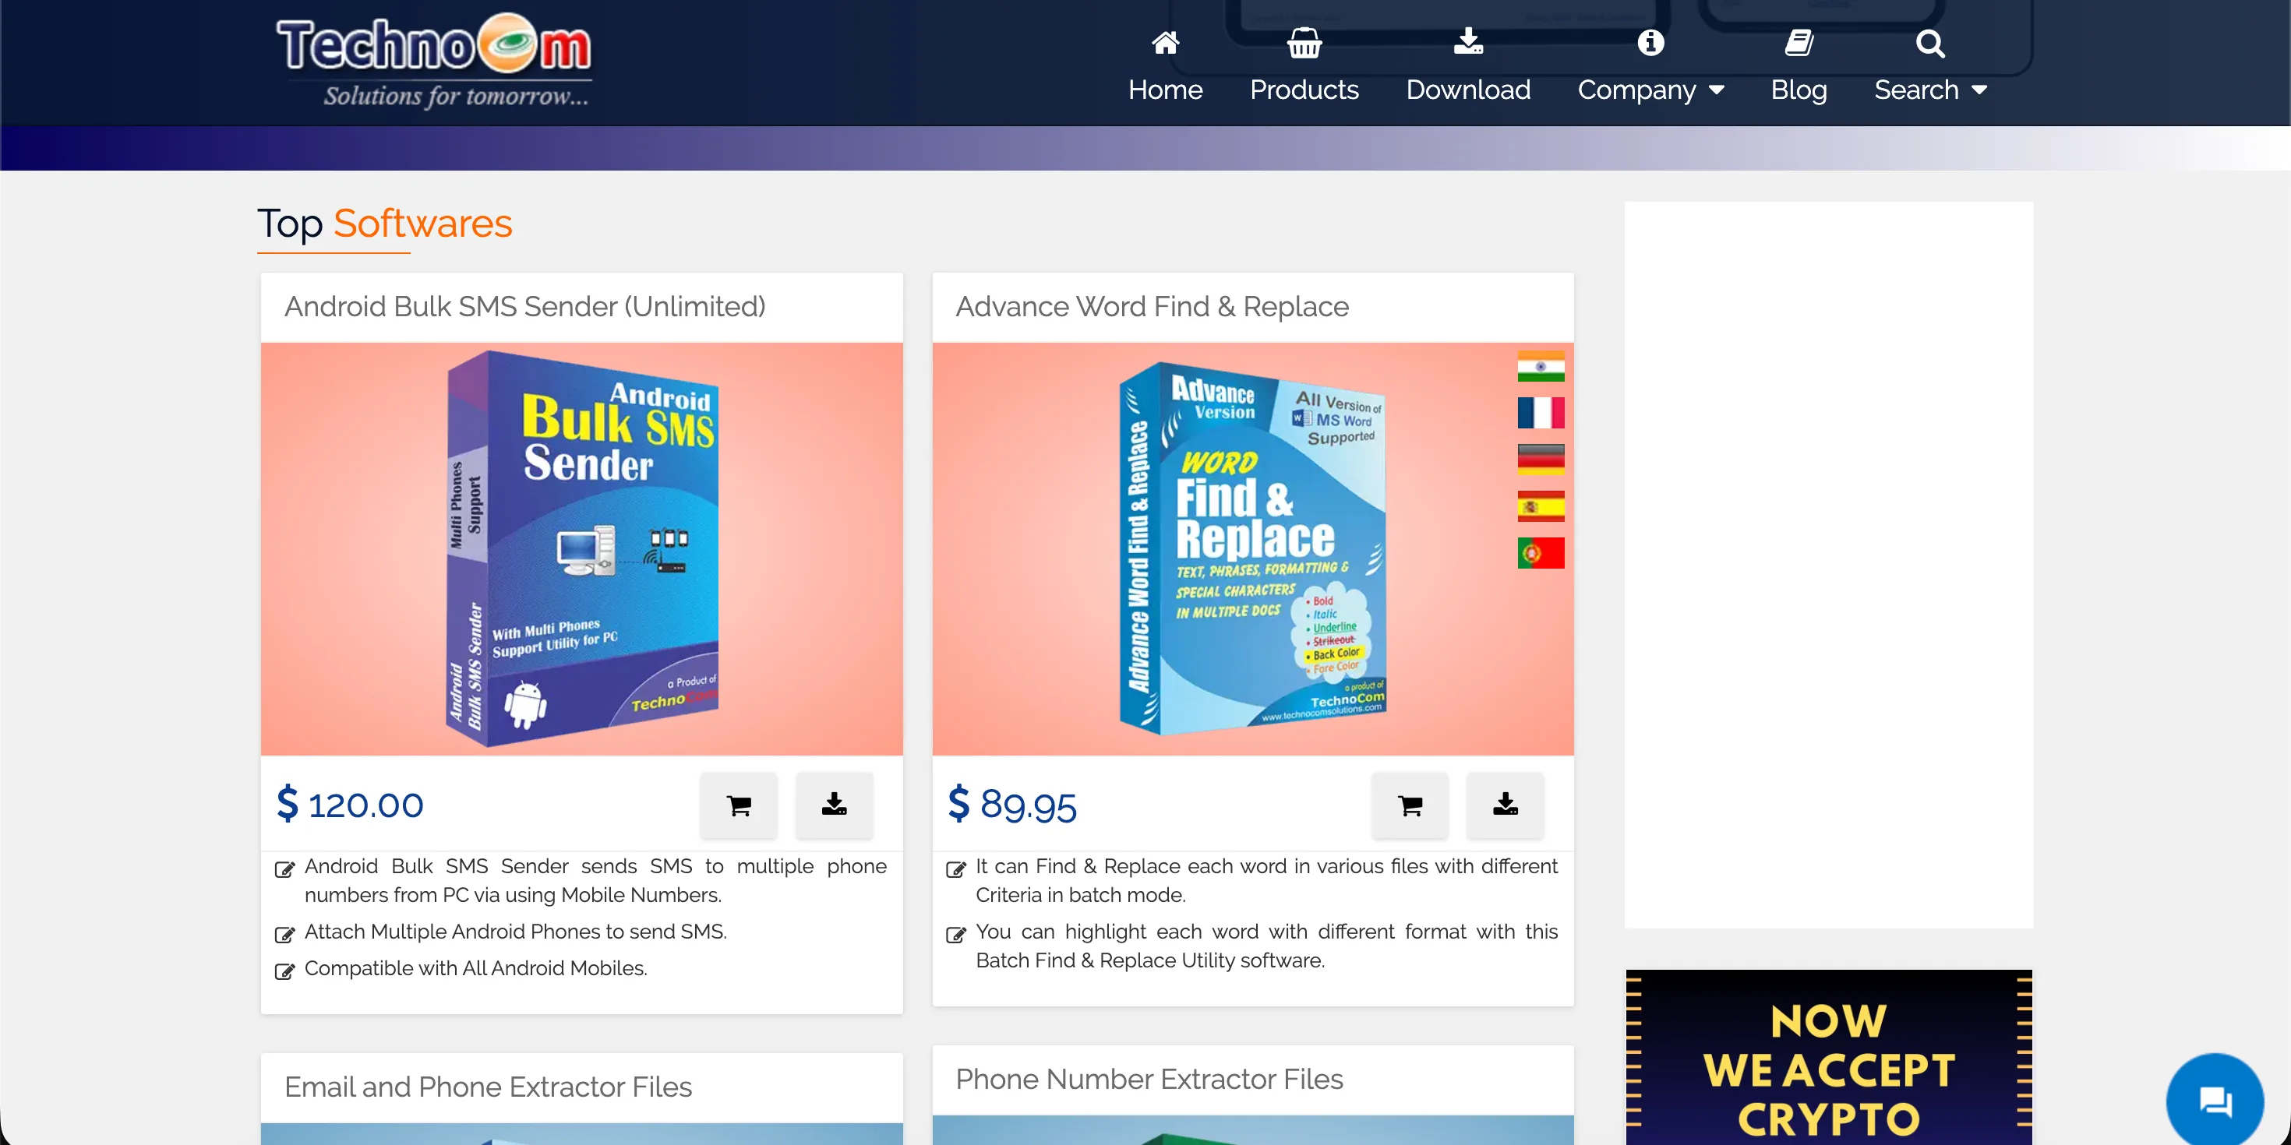Click 'Android Bulk SMS Sender sends SMS' description
2291x1145 pixels.
point(595,880)
